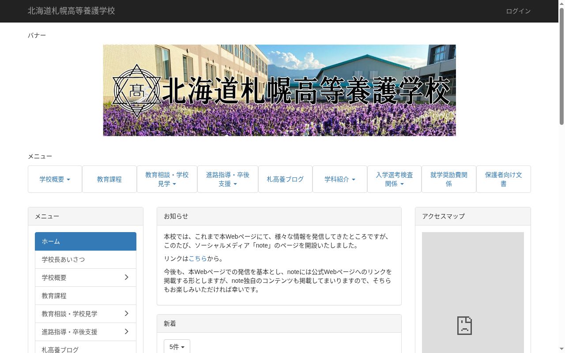
Task: Go to 教育課程 in the top menu
Action: (109, 179)
